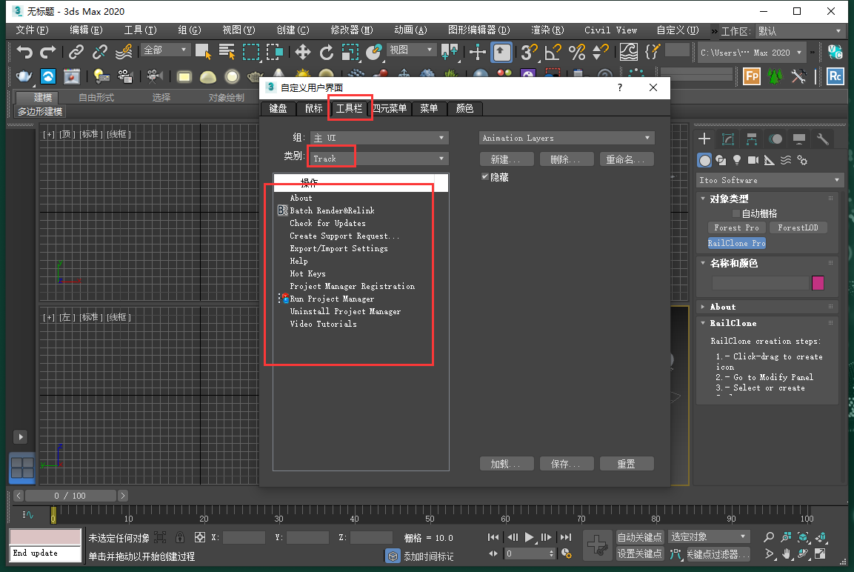The image size is (854, 572).
Task: Click the 新建... button
Action: coord(507,159)
